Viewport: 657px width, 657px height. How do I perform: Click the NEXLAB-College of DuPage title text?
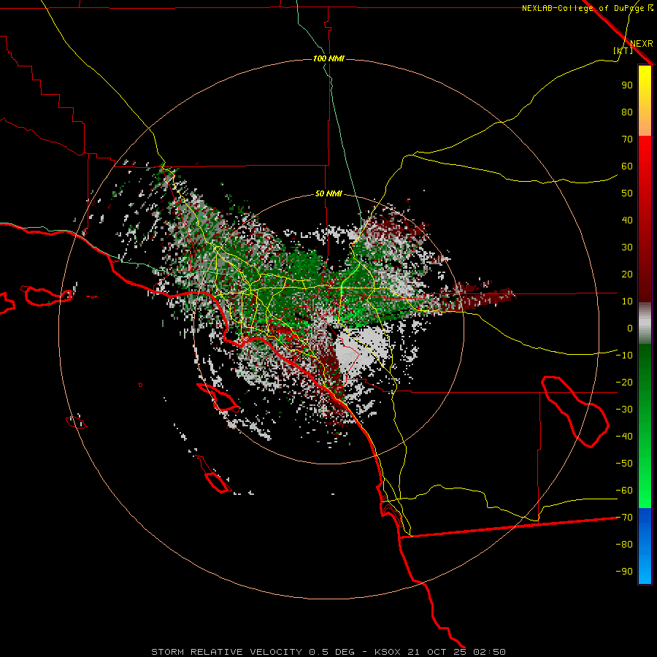[582, 8]
